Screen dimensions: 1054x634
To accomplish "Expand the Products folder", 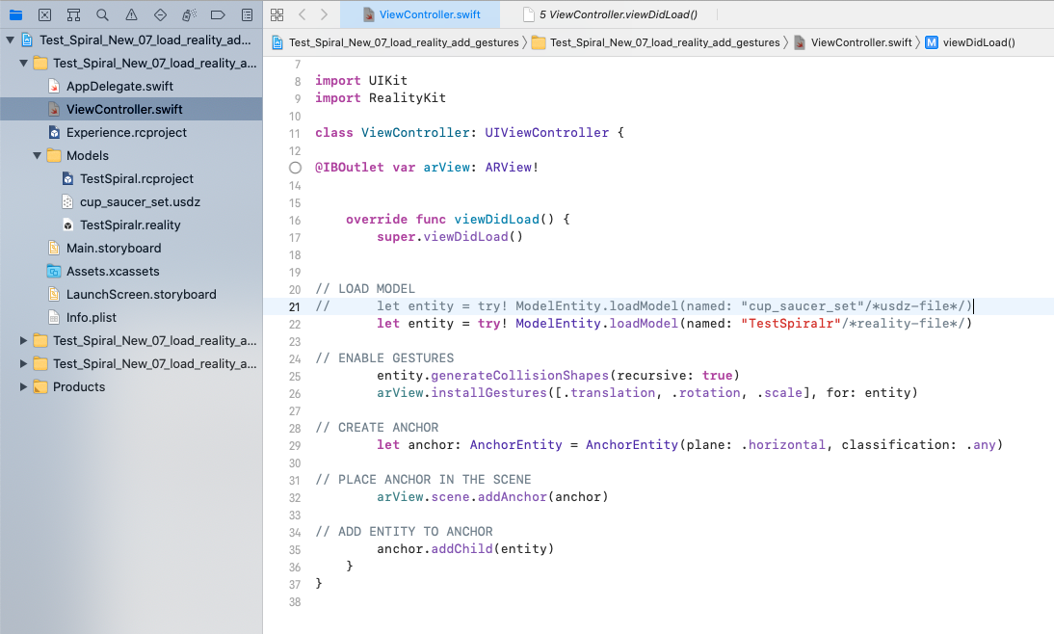I will (25, 387).
